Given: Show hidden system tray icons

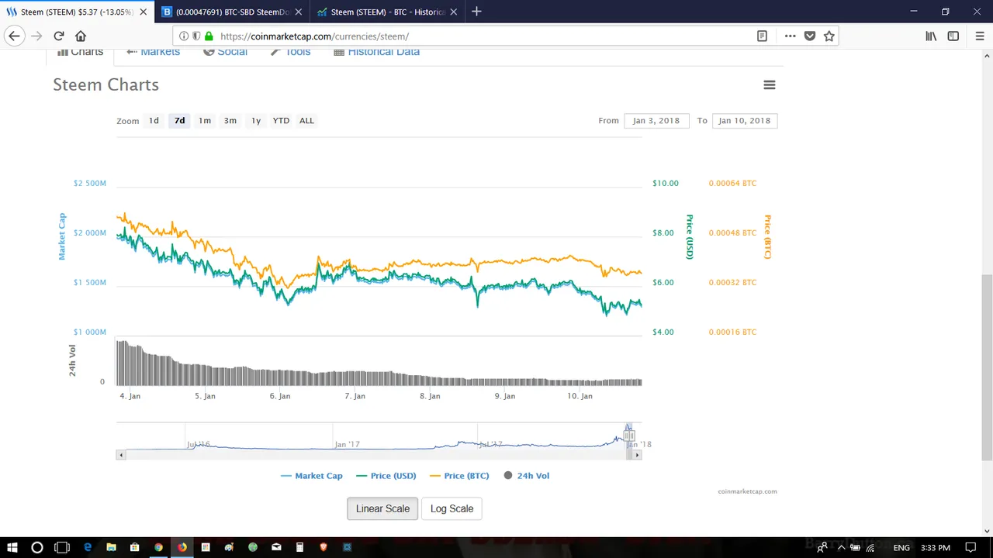Looking at the screenshot, I should pyautogui.click(x=841, y=547).
